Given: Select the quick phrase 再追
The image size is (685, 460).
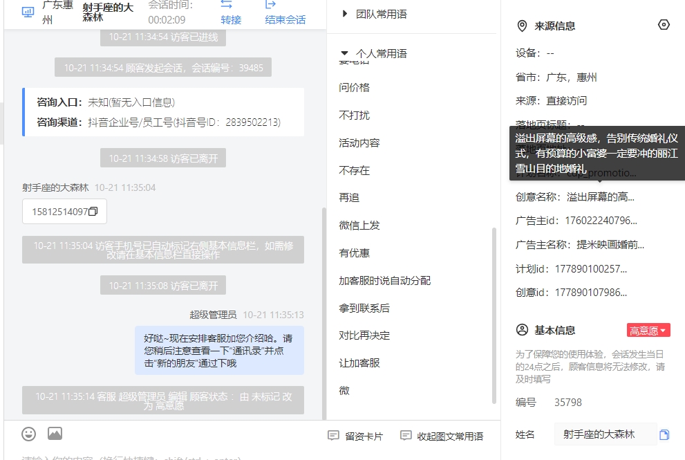Looking at the screenshot, I should [349, 198].
